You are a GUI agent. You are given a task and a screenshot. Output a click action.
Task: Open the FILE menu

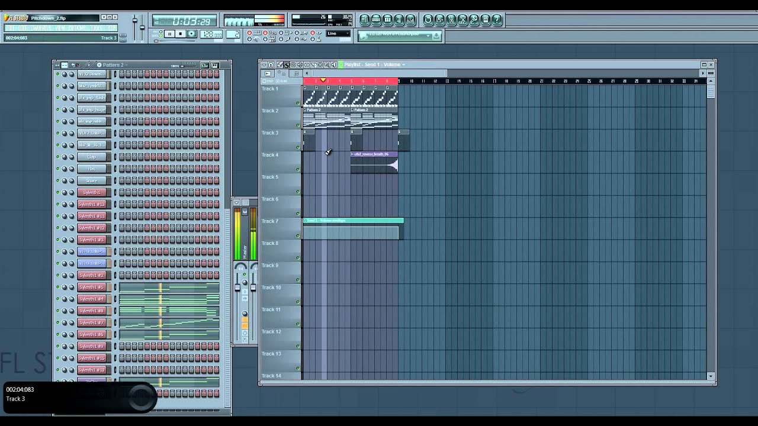tap(10, 28)
